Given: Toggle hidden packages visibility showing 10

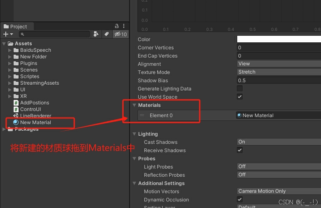Looking at the screenshot, I should (120, 34).
